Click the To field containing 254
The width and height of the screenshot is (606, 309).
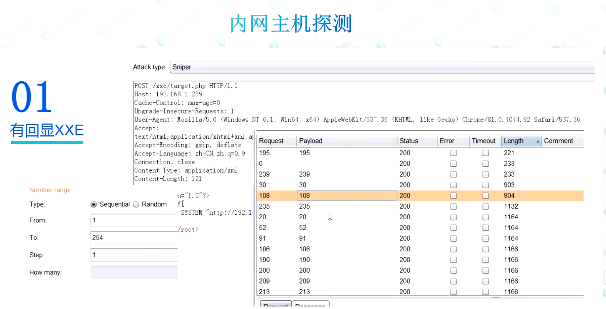coord(134,238)
